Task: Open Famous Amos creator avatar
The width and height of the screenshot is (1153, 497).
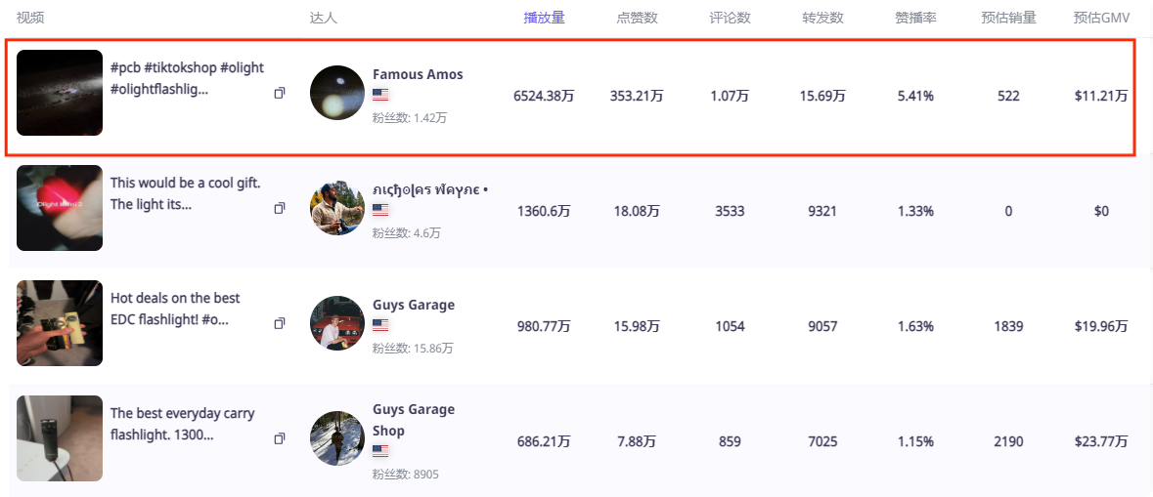Action: coord(337,93)
